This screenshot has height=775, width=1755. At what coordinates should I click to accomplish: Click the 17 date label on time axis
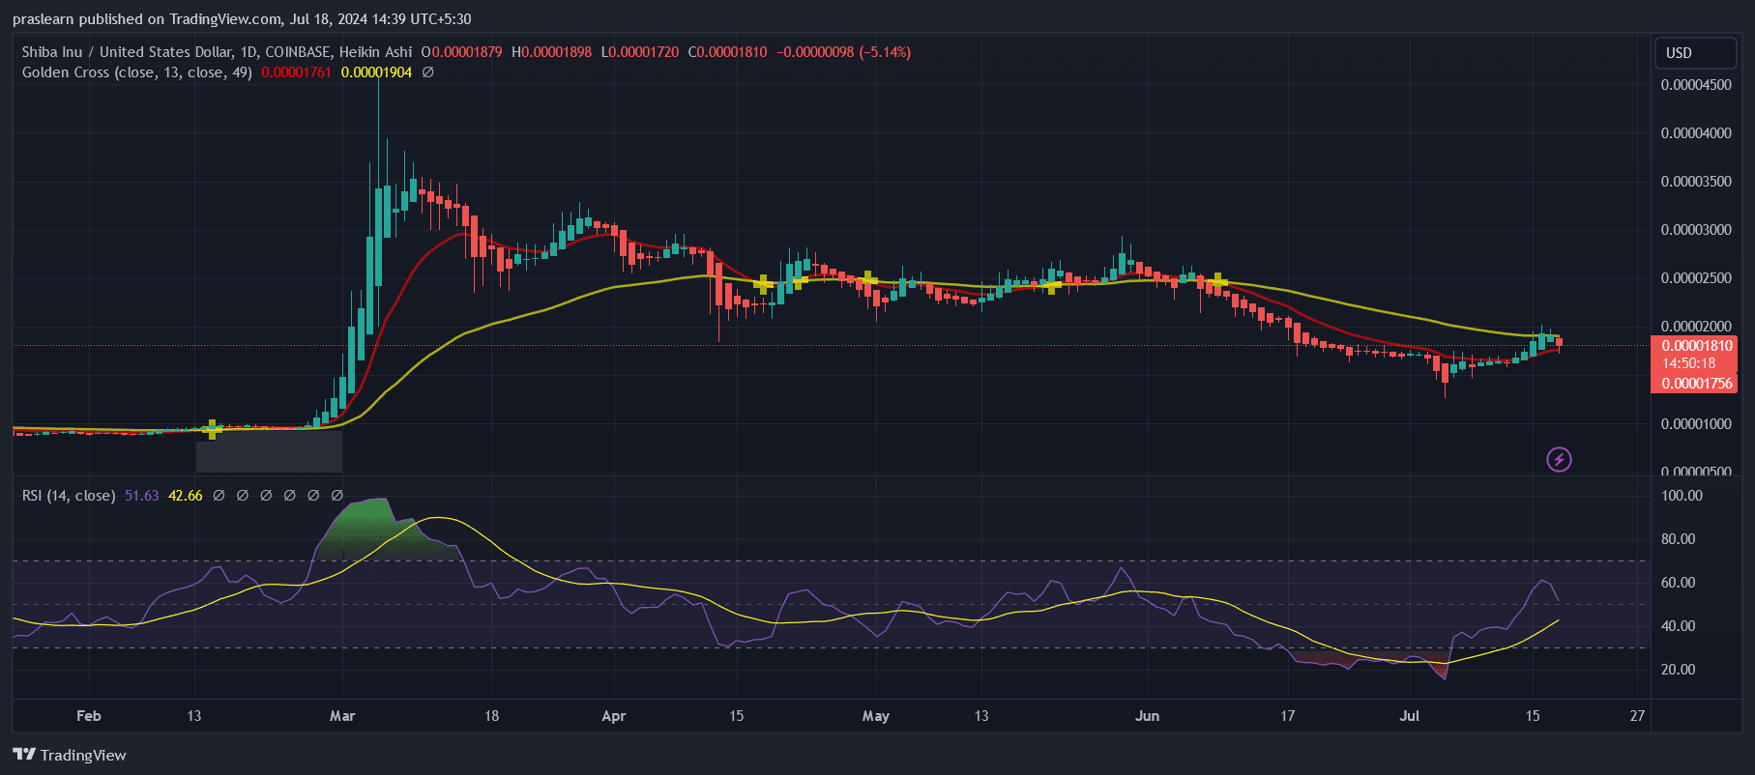pos(1287,716)
